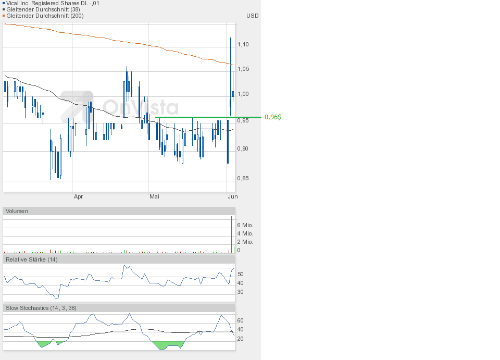Click the tall green volume spike bar
The image size is (500, 360).
[x=232, y=234]
